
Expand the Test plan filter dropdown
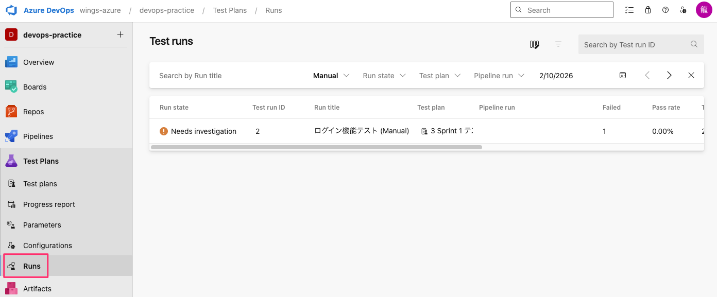(440, 76)
